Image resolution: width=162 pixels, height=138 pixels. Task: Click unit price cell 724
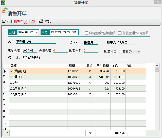103,89
